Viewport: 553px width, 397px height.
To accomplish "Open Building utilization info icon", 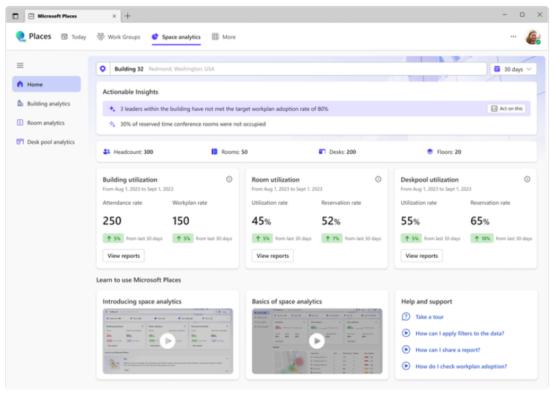I will (229, 179).
